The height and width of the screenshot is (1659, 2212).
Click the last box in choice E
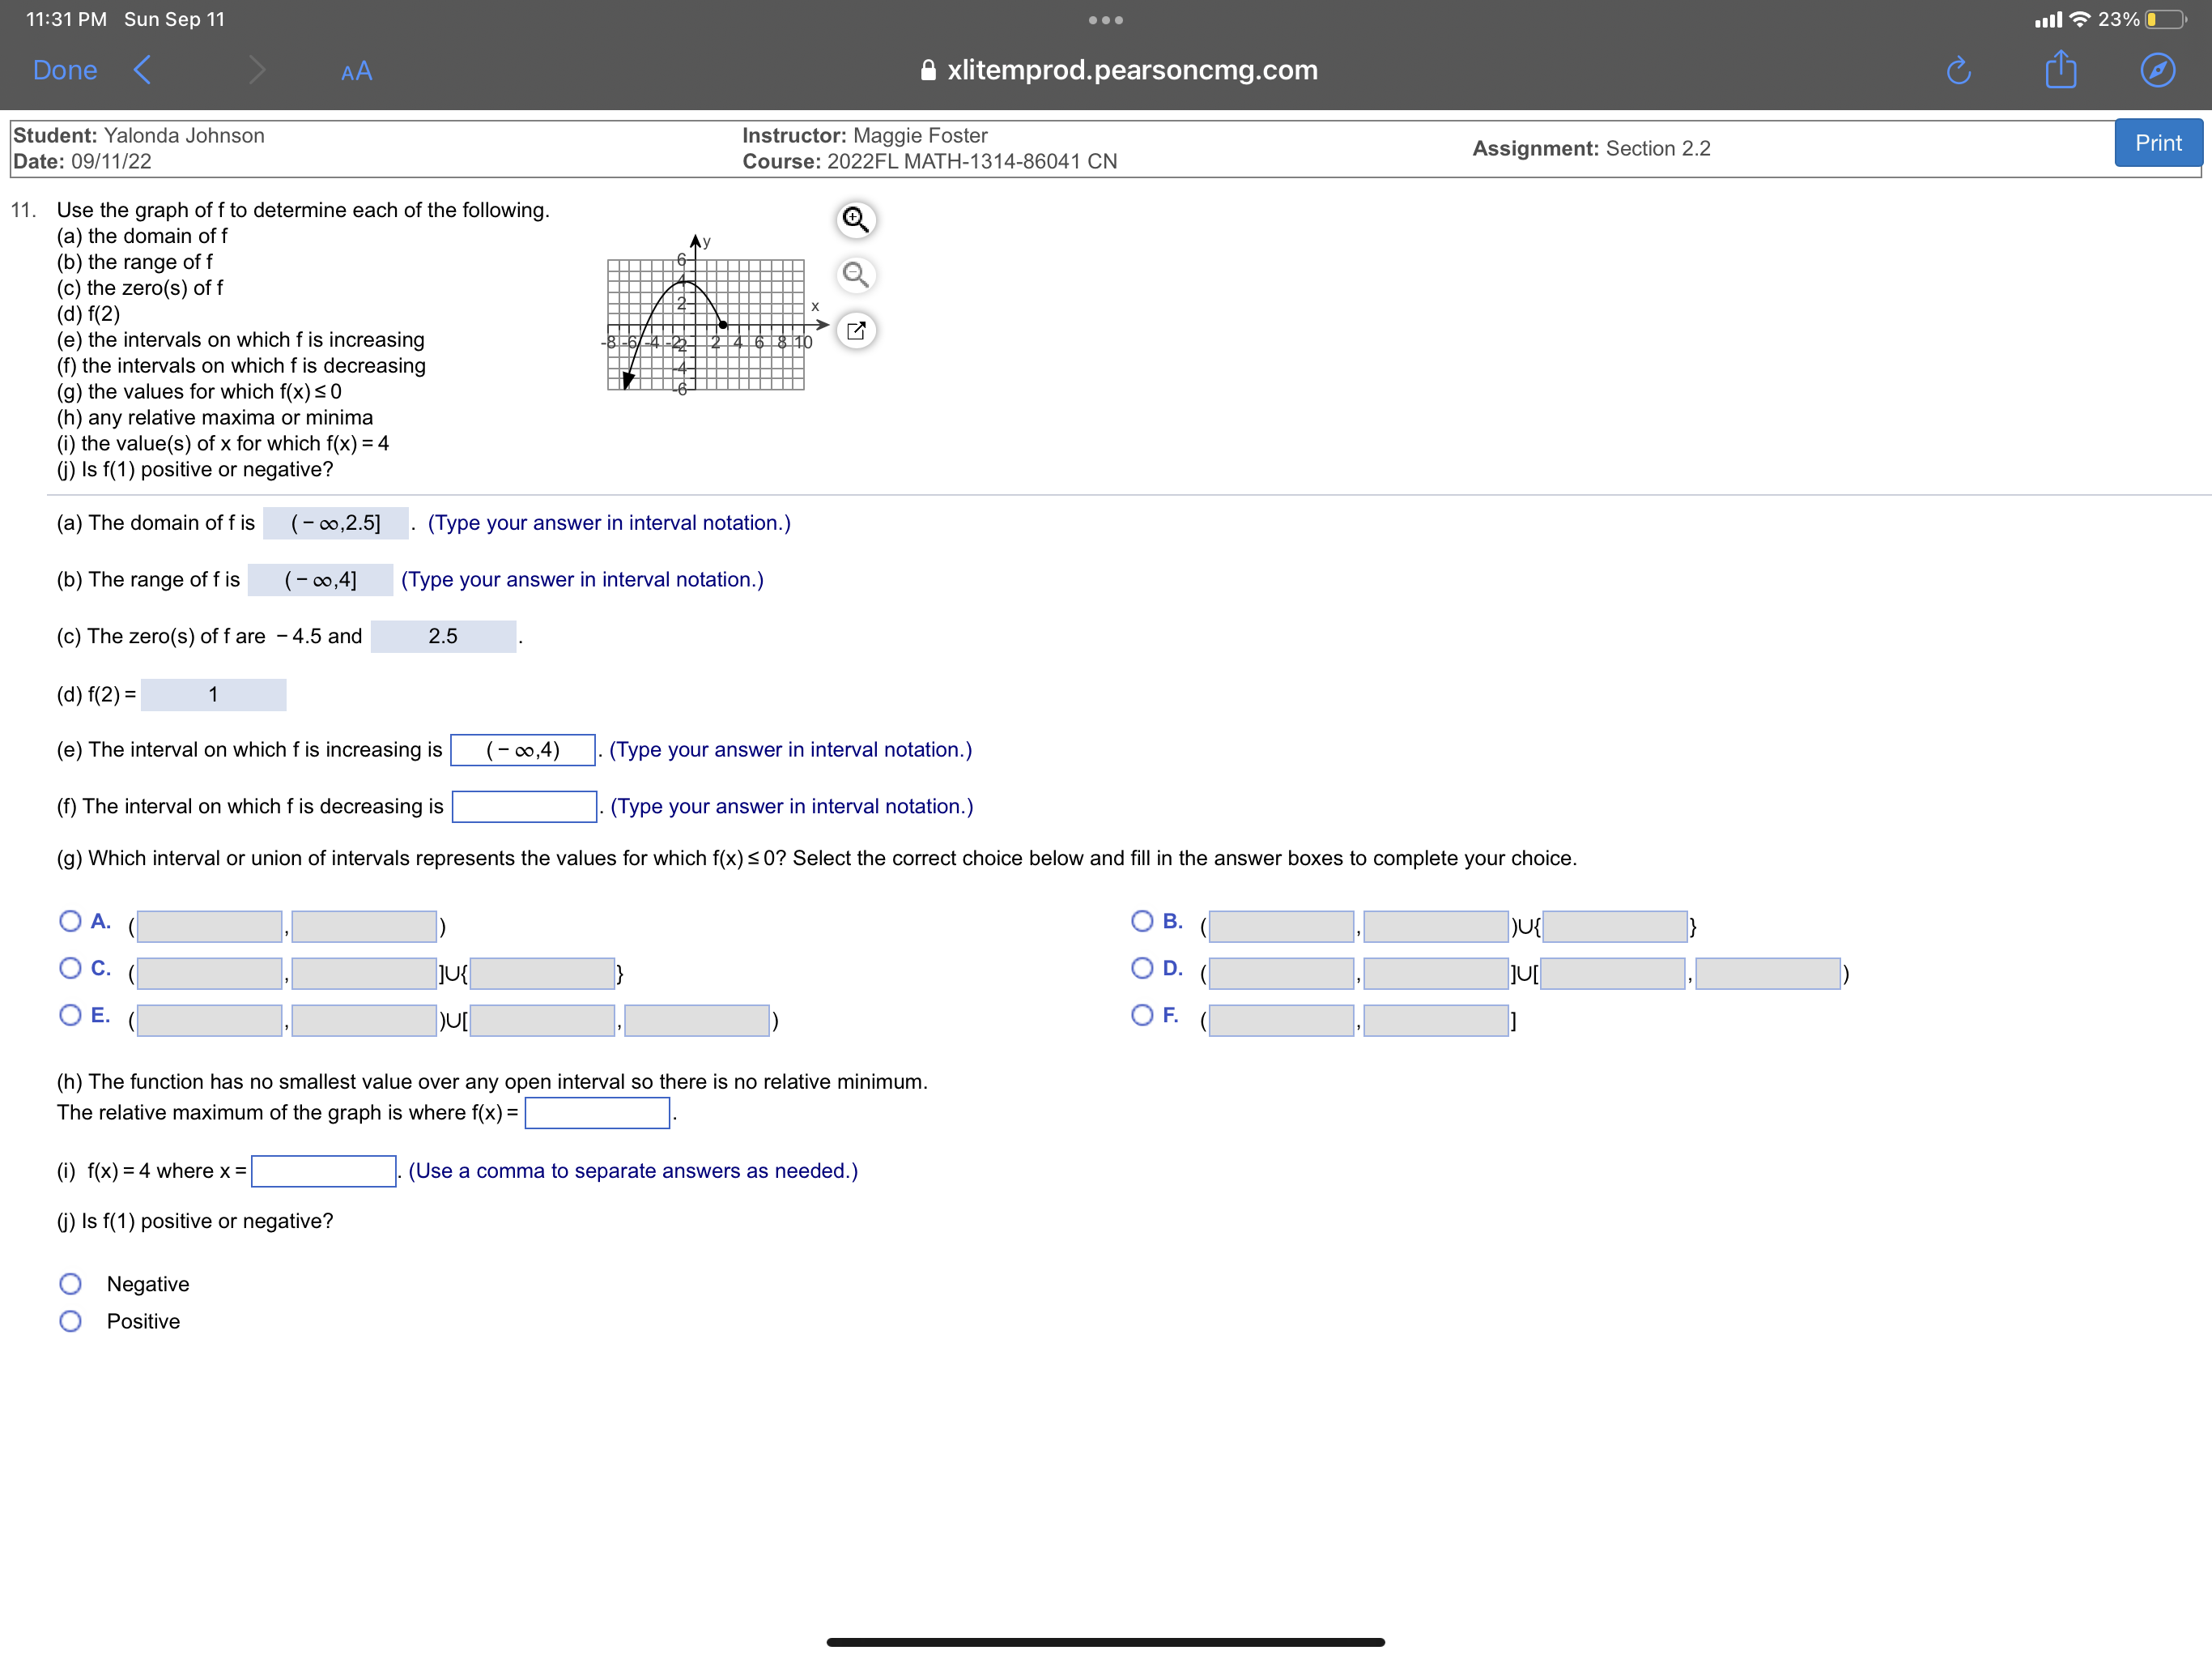tap(697, 1021)
